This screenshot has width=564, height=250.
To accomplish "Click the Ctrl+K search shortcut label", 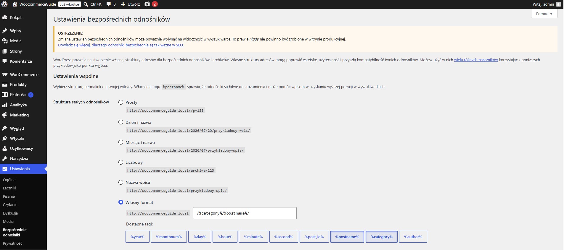I will coord(96,4).
